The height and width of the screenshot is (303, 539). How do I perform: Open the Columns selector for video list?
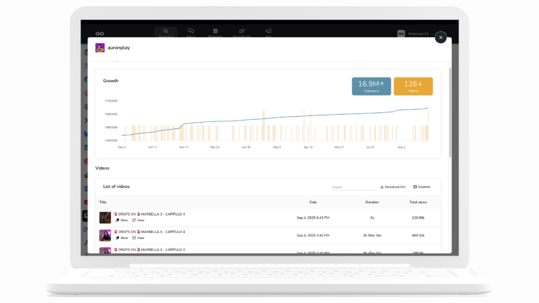[422, 187]
